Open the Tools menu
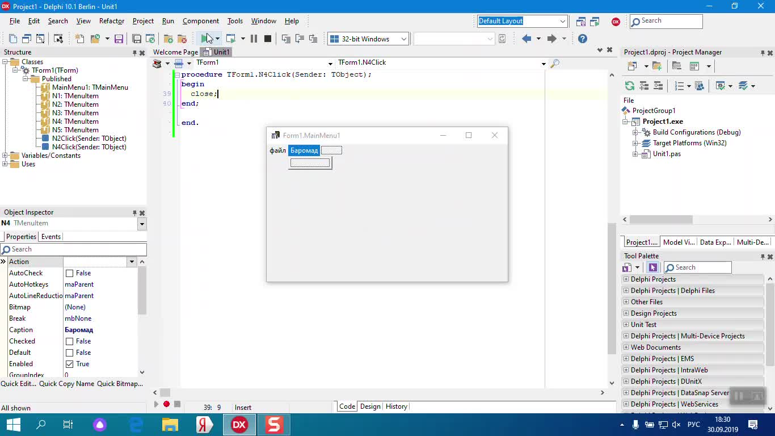The width and height of the screenshot is (775, 436). pos(235,21)
